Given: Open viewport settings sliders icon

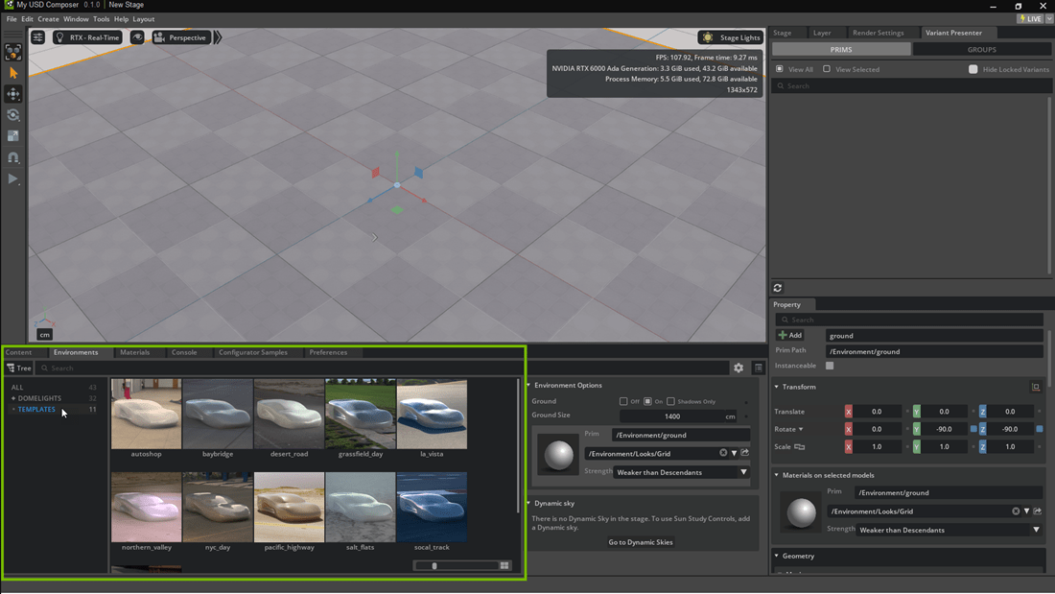Looking at the screenshot, I should point(37,37).
